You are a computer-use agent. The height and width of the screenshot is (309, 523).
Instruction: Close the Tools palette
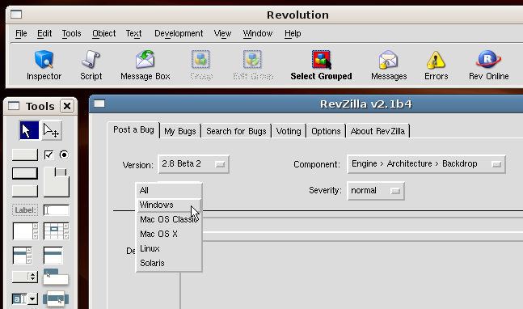pyautogui.click(x=67, y=106)
